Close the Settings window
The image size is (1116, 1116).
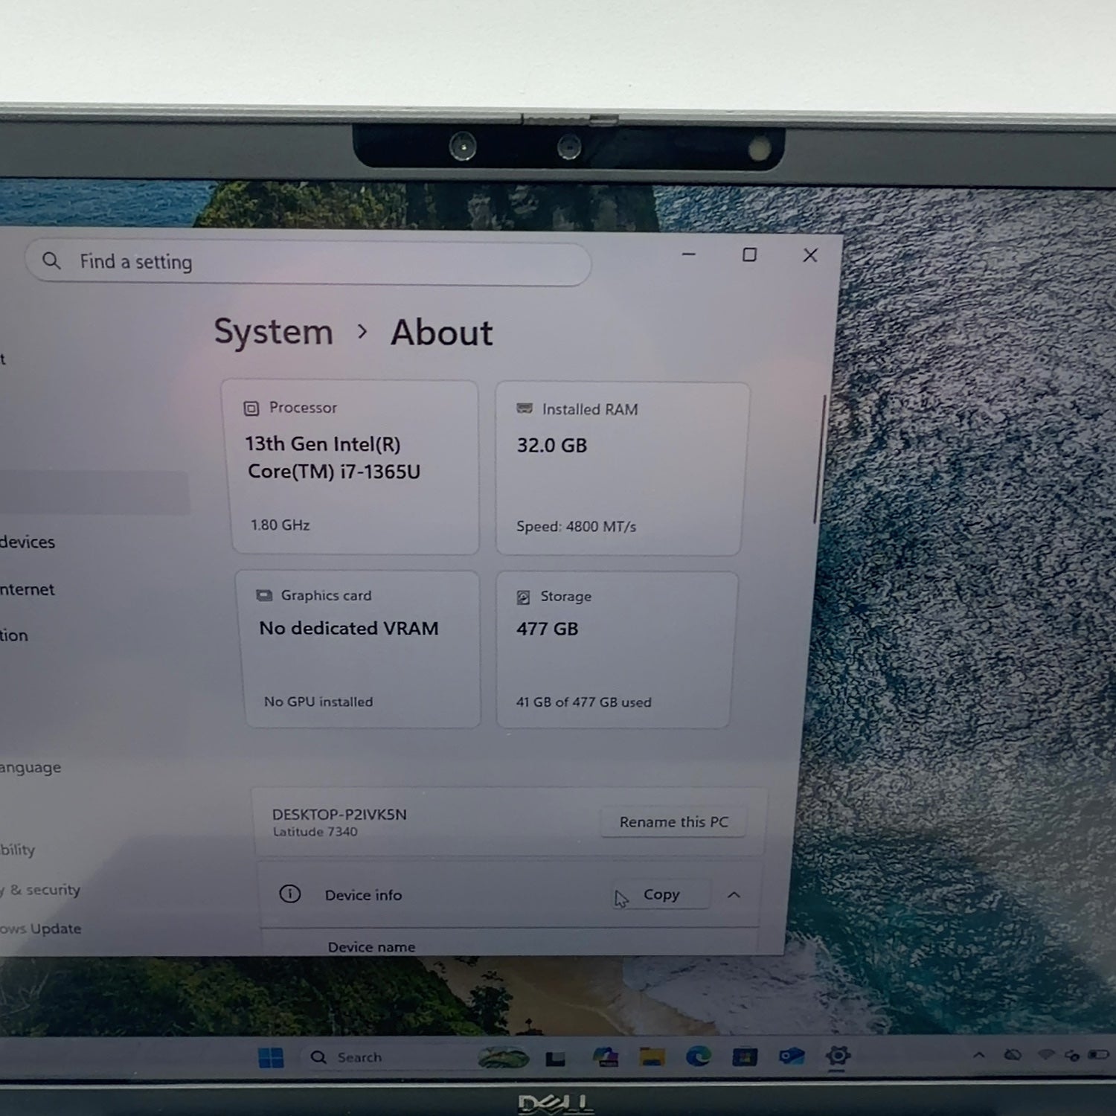pyautogui.click(x=810, y=255)
